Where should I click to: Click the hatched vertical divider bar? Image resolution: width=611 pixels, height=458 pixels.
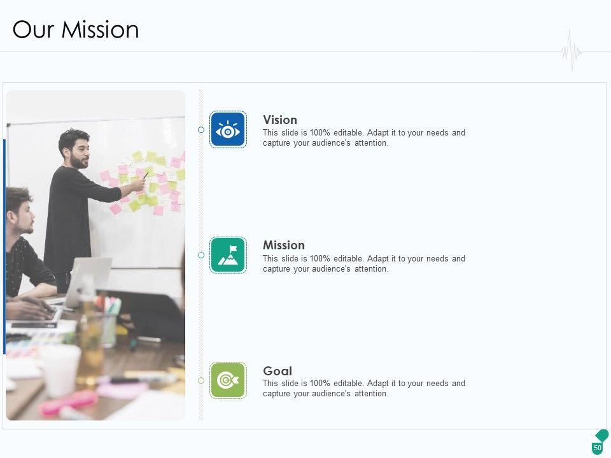(201, 191)
